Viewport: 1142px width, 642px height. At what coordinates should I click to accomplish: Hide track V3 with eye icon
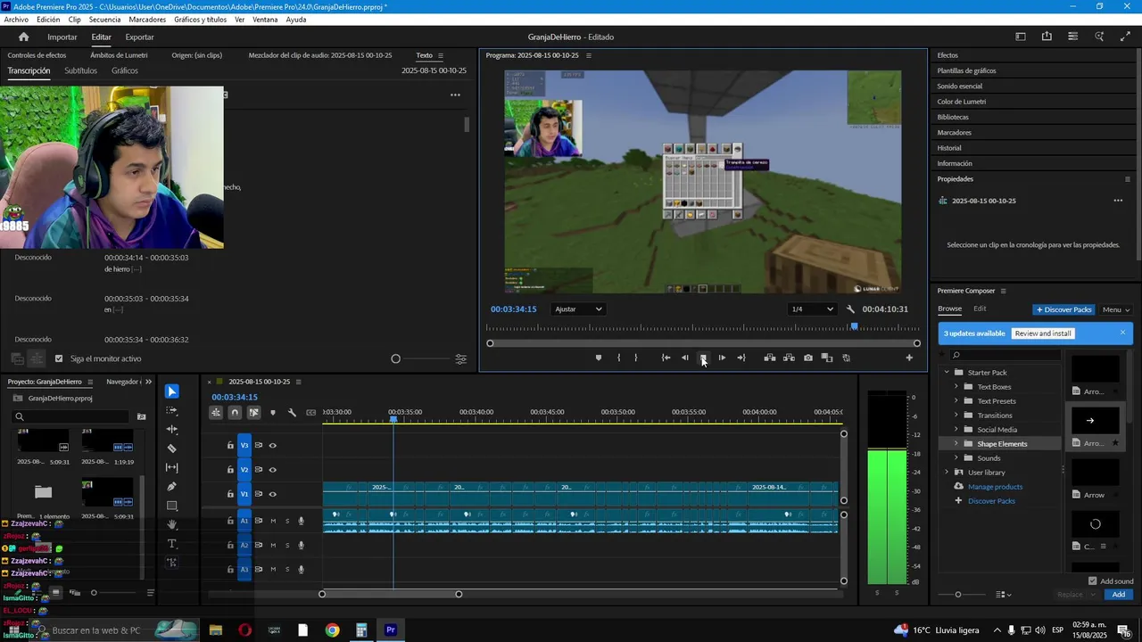[x=273, y=445]
